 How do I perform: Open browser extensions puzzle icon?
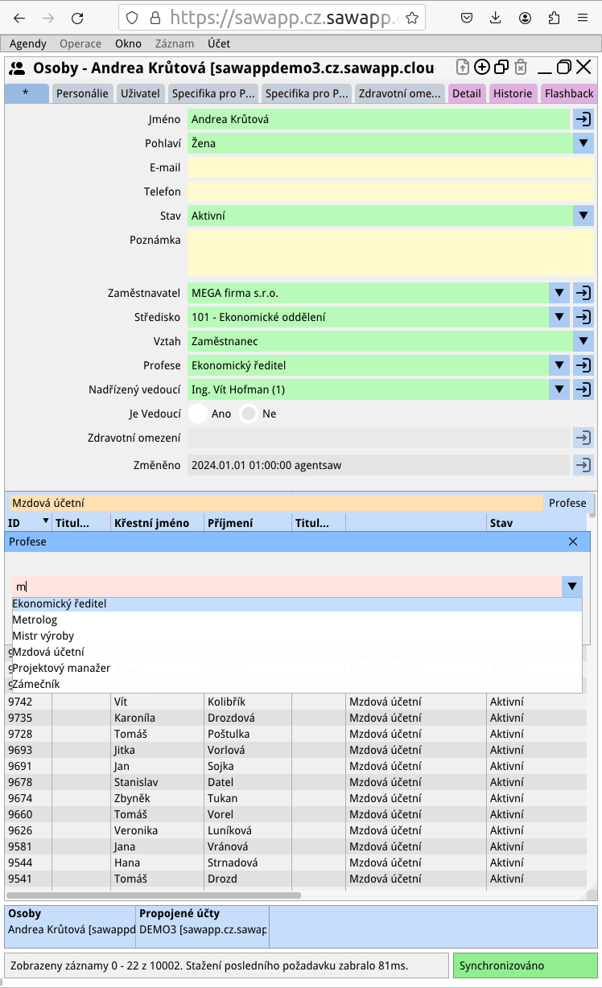pos(554,18)
